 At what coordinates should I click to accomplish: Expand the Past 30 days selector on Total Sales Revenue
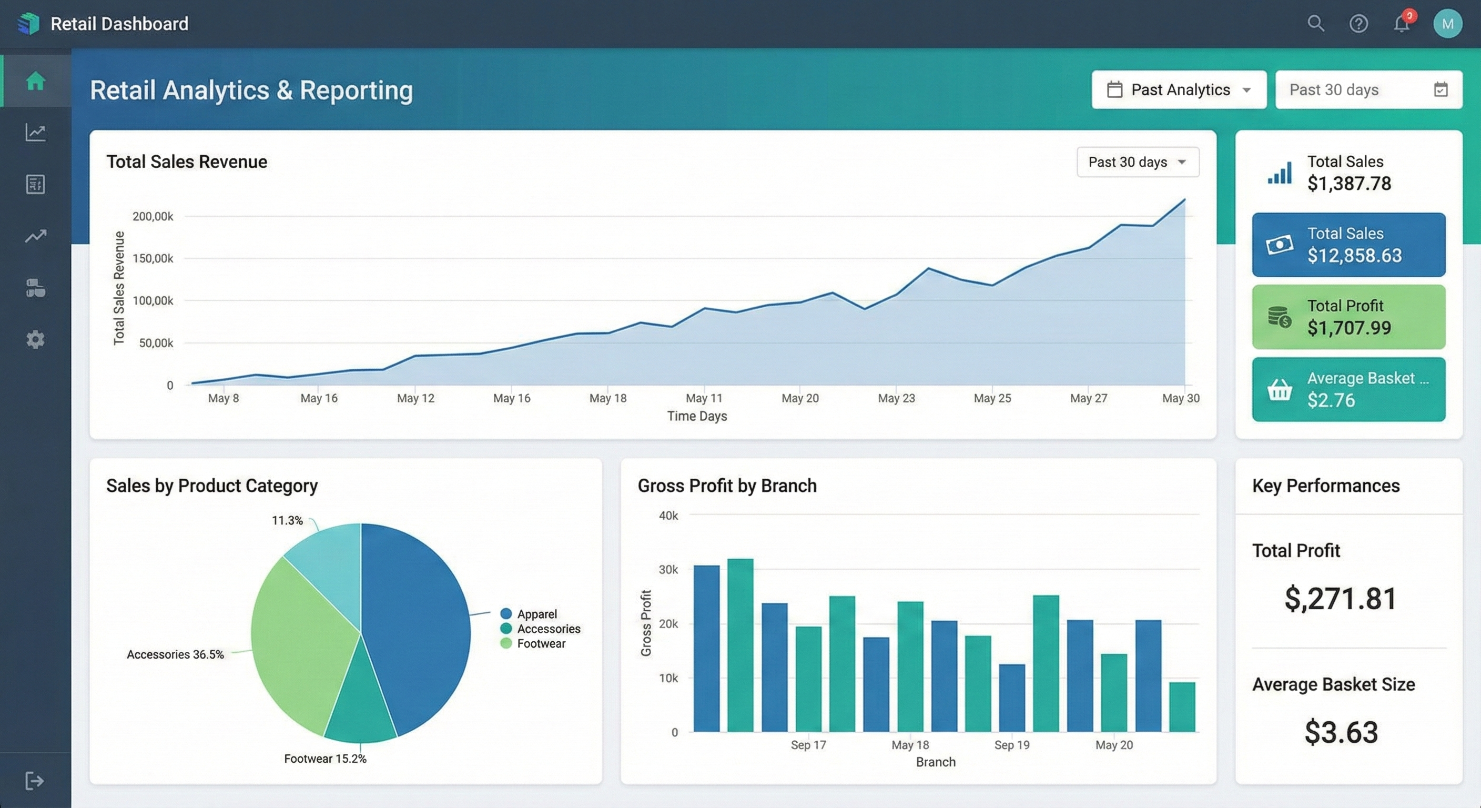(1137, 162)
